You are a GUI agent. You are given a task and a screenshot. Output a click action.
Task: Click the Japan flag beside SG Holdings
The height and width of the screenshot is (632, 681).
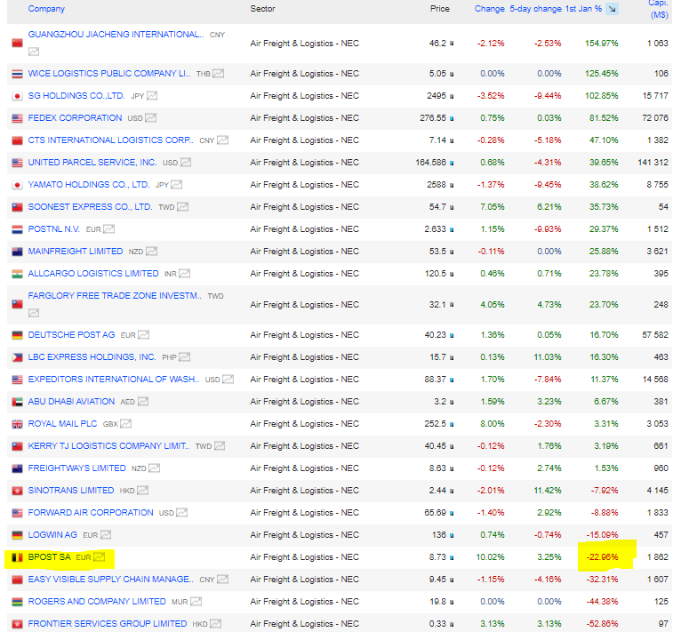(x=17, y=96)
